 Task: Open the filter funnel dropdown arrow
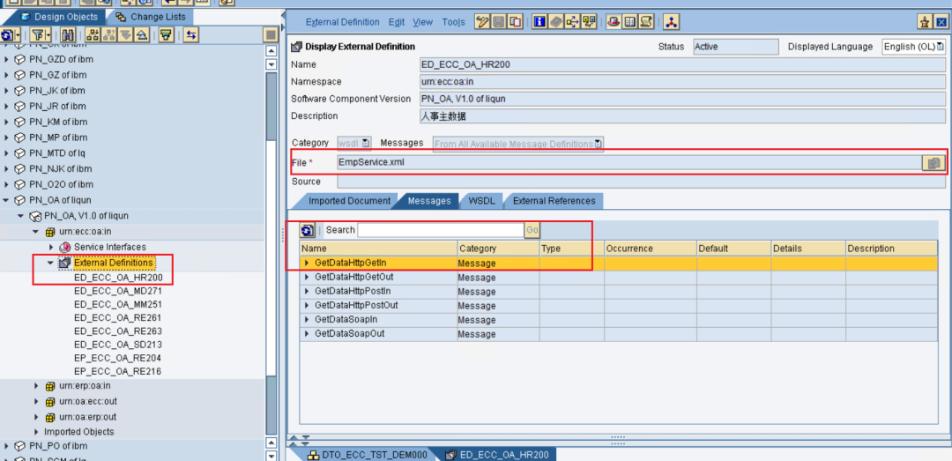click(x=48, y=34)
